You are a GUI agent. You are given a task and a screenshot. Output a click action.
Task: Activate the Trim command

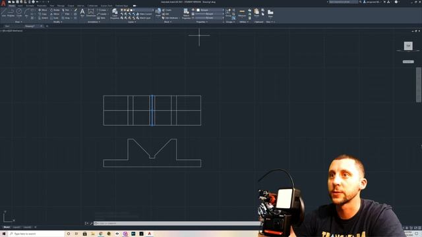[x=66, y=10]
